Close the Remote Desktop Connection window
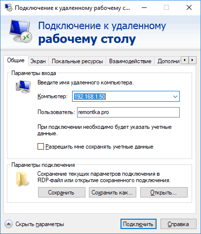The image size is (201, 234). tap(189, 7)
